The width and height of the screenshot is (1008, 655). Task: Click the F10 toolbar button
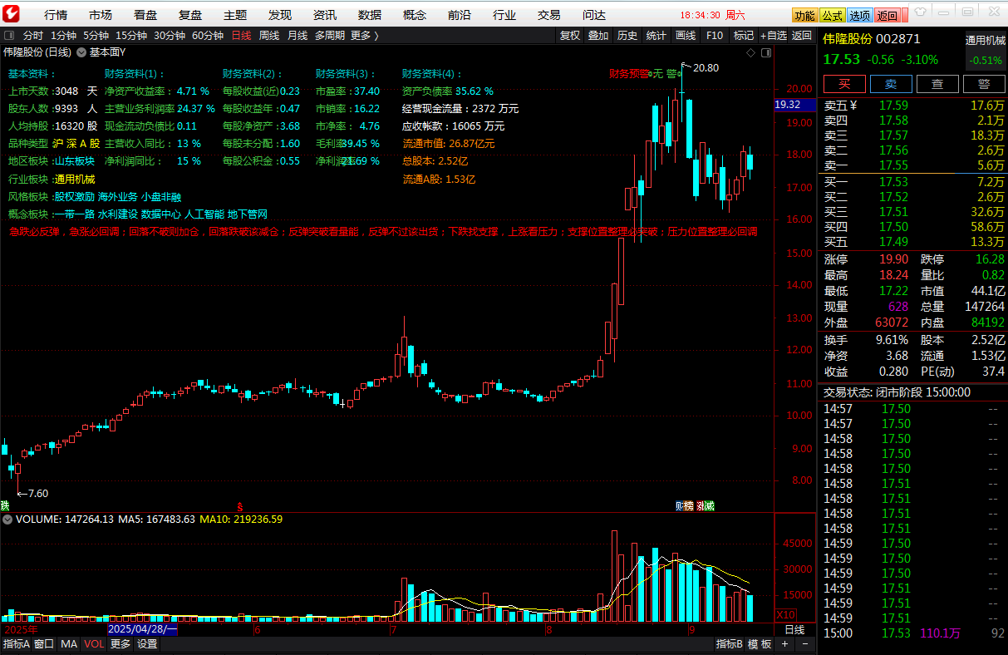(x=715, y=36)
